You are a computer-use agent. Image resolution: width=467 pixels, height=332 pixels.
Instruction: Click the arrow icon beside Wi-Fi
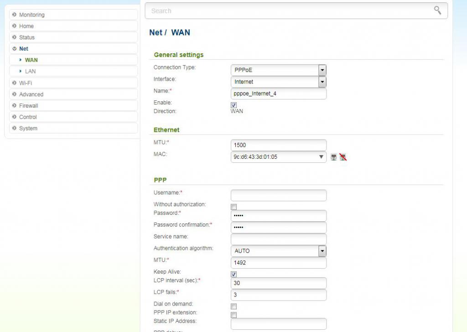[x=15, y=83]
